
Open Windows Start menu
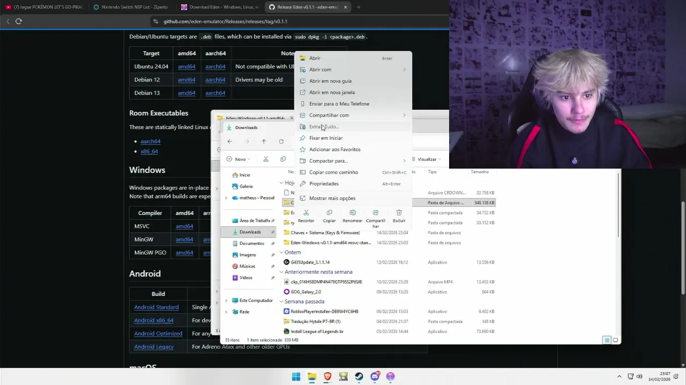point(296,376)
